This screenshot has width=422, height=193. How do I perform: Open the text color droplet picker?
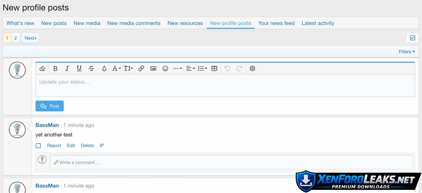click(x=104, y=69)
